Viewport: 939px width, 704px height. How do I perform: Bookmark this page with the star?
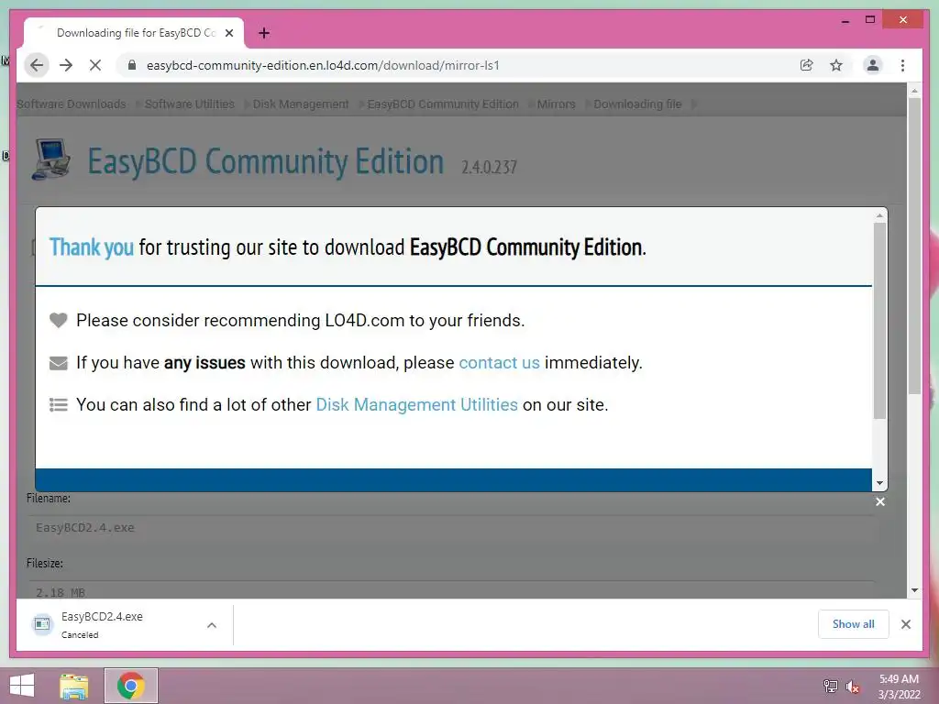pyautogui.click(x=836, y=65)
